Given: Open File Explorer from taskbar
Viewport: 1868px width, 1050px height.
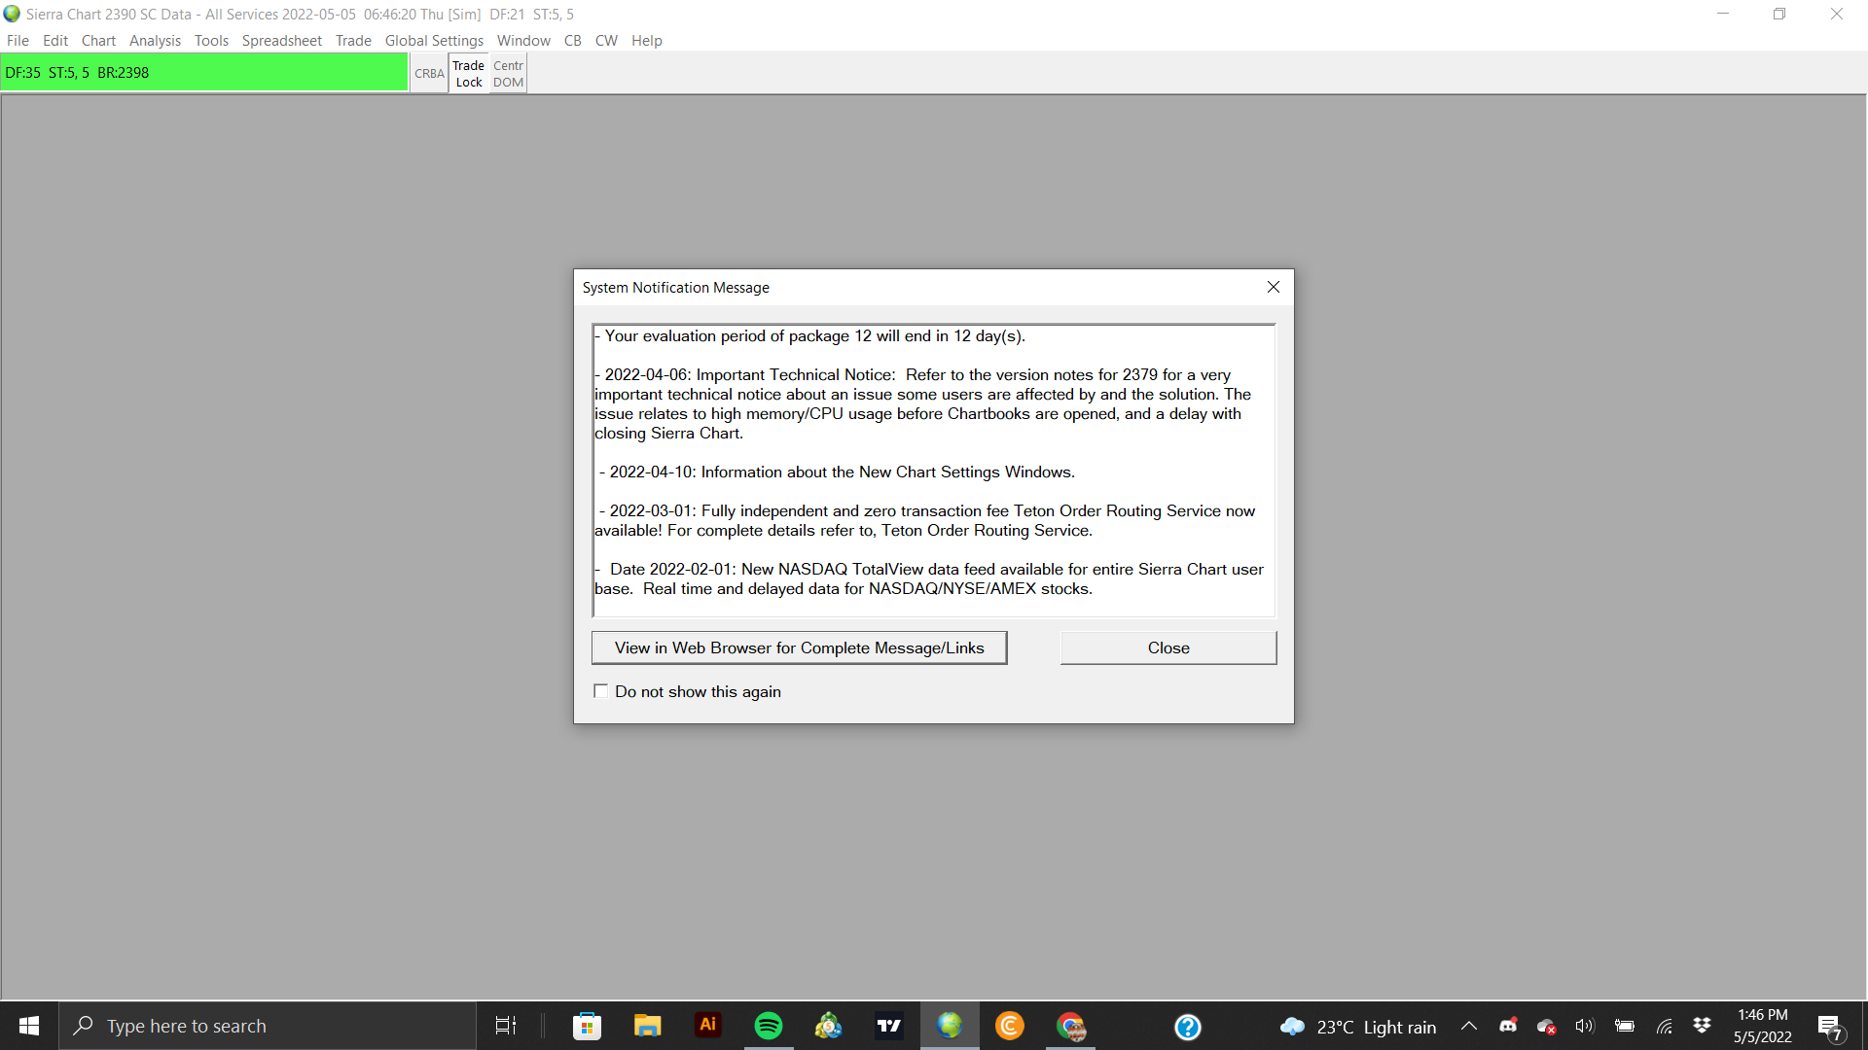Looking at the screenshot, I should click(647, 1026).
